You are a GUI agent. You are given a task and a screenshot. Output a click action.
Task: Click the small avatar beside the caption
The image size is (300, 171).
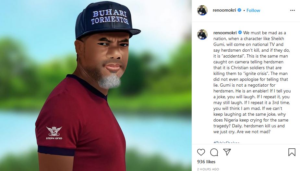point(202,35)
